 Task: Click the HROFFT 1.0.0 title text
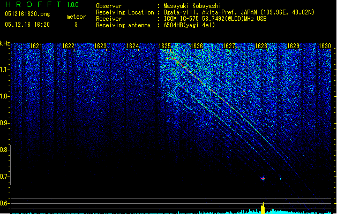[42, 4]
